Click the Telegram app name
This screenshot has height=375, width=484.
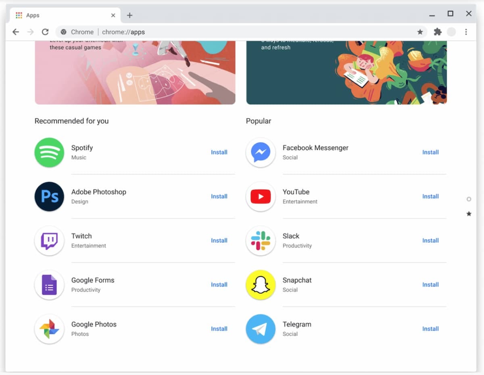[x=297, y=324]
